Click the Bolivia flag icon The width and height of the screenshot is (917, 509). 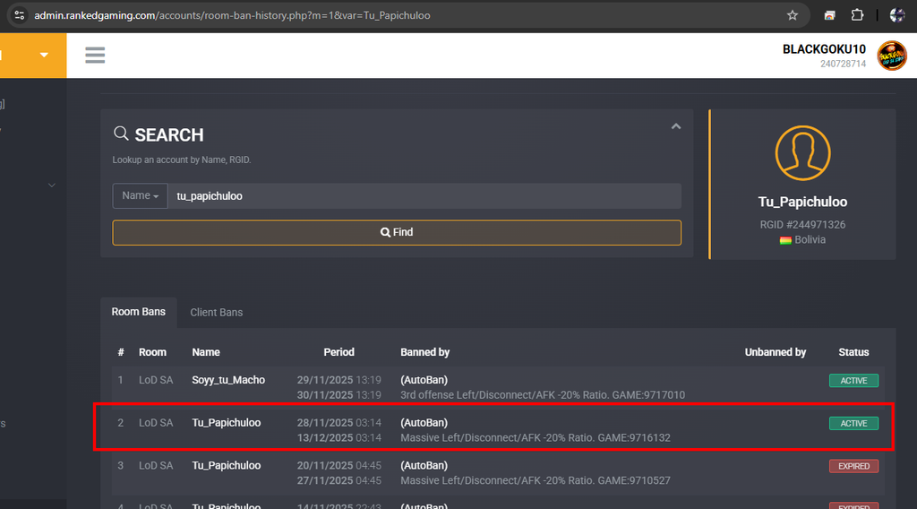[x=785, y=240]
